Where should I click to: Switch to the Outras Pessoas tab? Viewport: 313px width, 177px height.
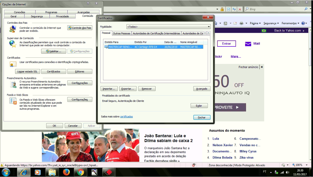(x=122, y=33)
